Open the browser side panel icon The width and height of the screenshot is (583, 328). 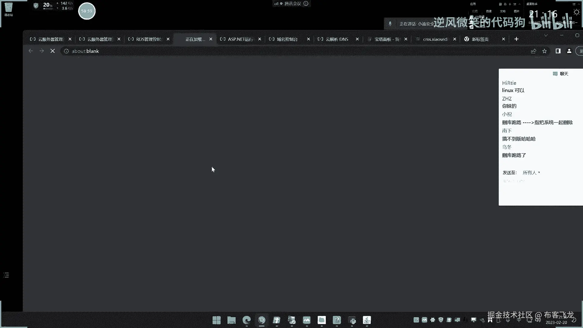(558, 51)
